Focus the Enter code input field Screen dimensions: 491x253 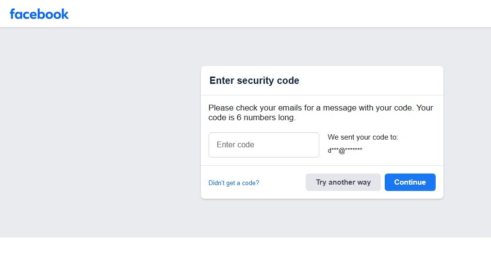point(263,145)
